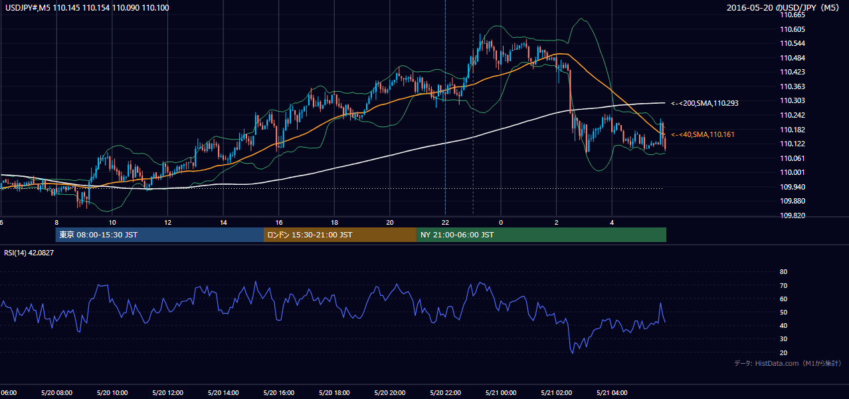Click the '5/21 04:00' date axis label
Image resolution: width=849 pixels, height=399 pixels.
pos(612,392)
